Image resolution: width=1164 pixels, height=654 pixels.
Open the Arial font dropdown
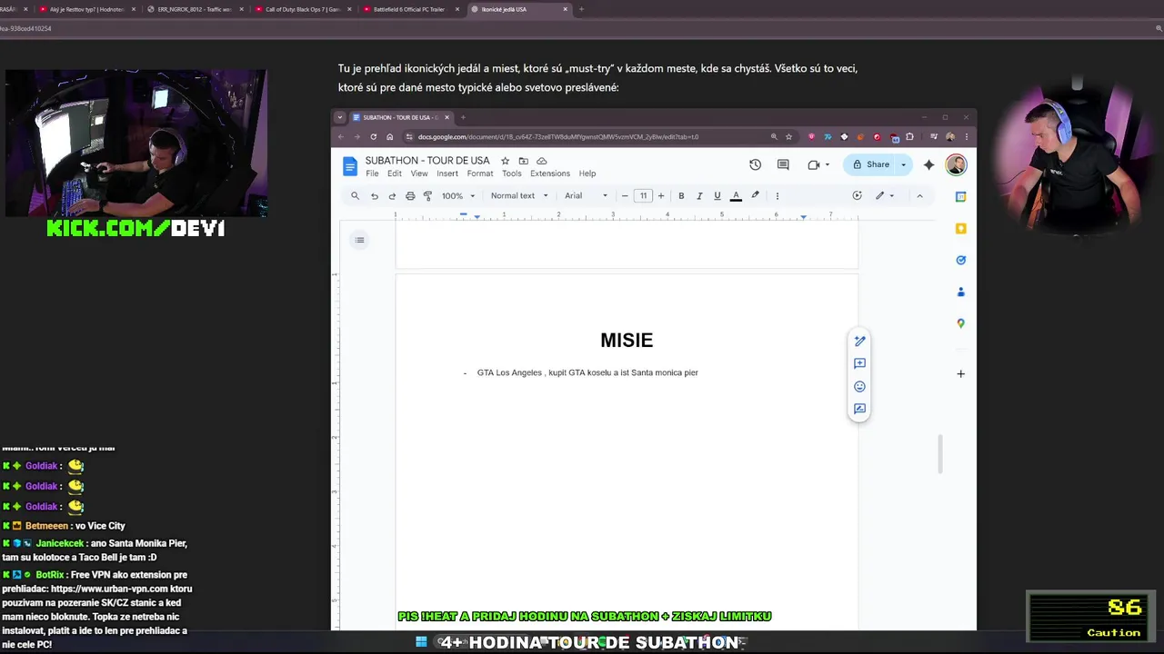[586, 195]
